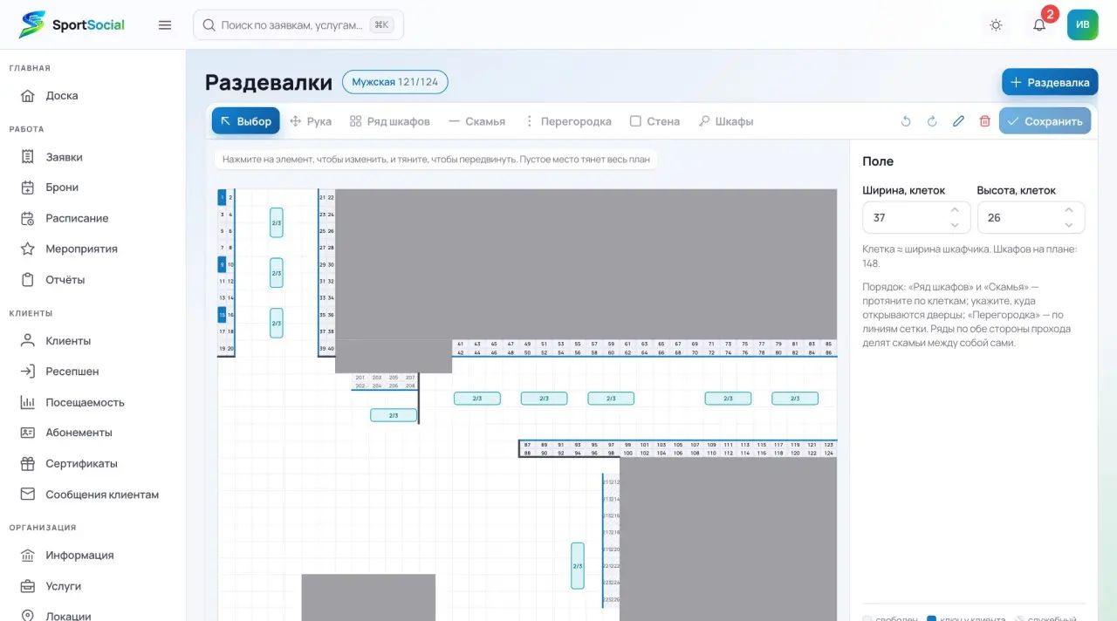Collapse sidebar with the hamburger menu icon
The image size is (1117, 621).
click(165, 25)
